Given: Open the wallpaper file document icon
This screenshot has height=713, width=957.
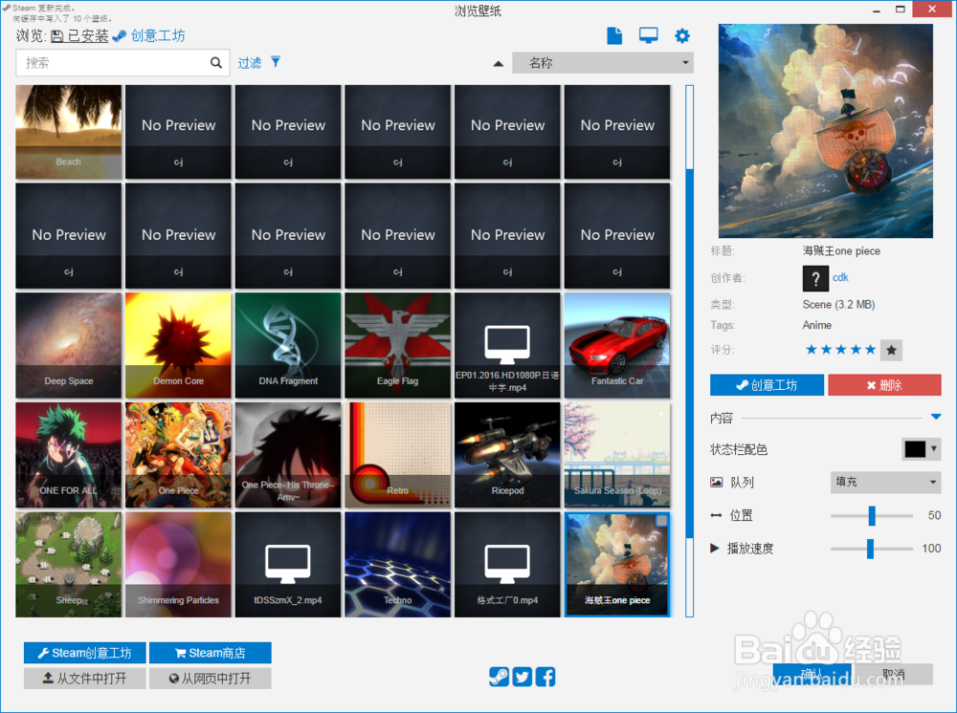Looking at the screenshot, I should (614, 36).
